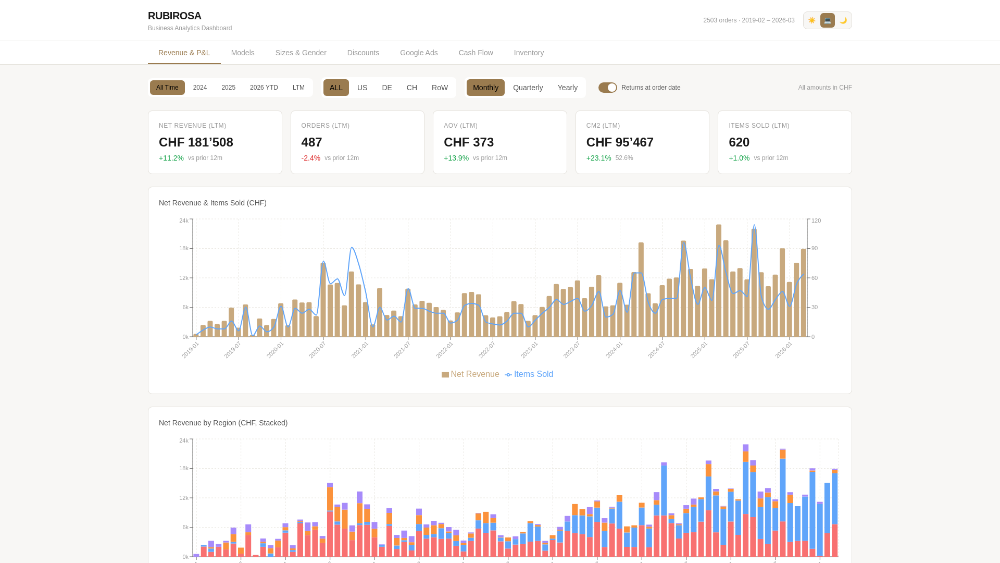Toggle Returns at order date switch

coord(607,88)
